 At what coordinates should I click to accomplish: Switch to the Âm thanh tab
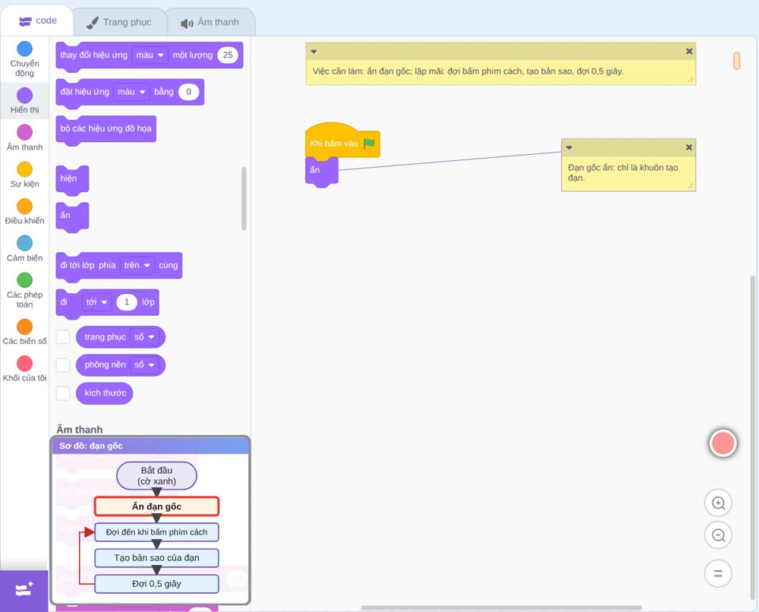tap(210, 22)
